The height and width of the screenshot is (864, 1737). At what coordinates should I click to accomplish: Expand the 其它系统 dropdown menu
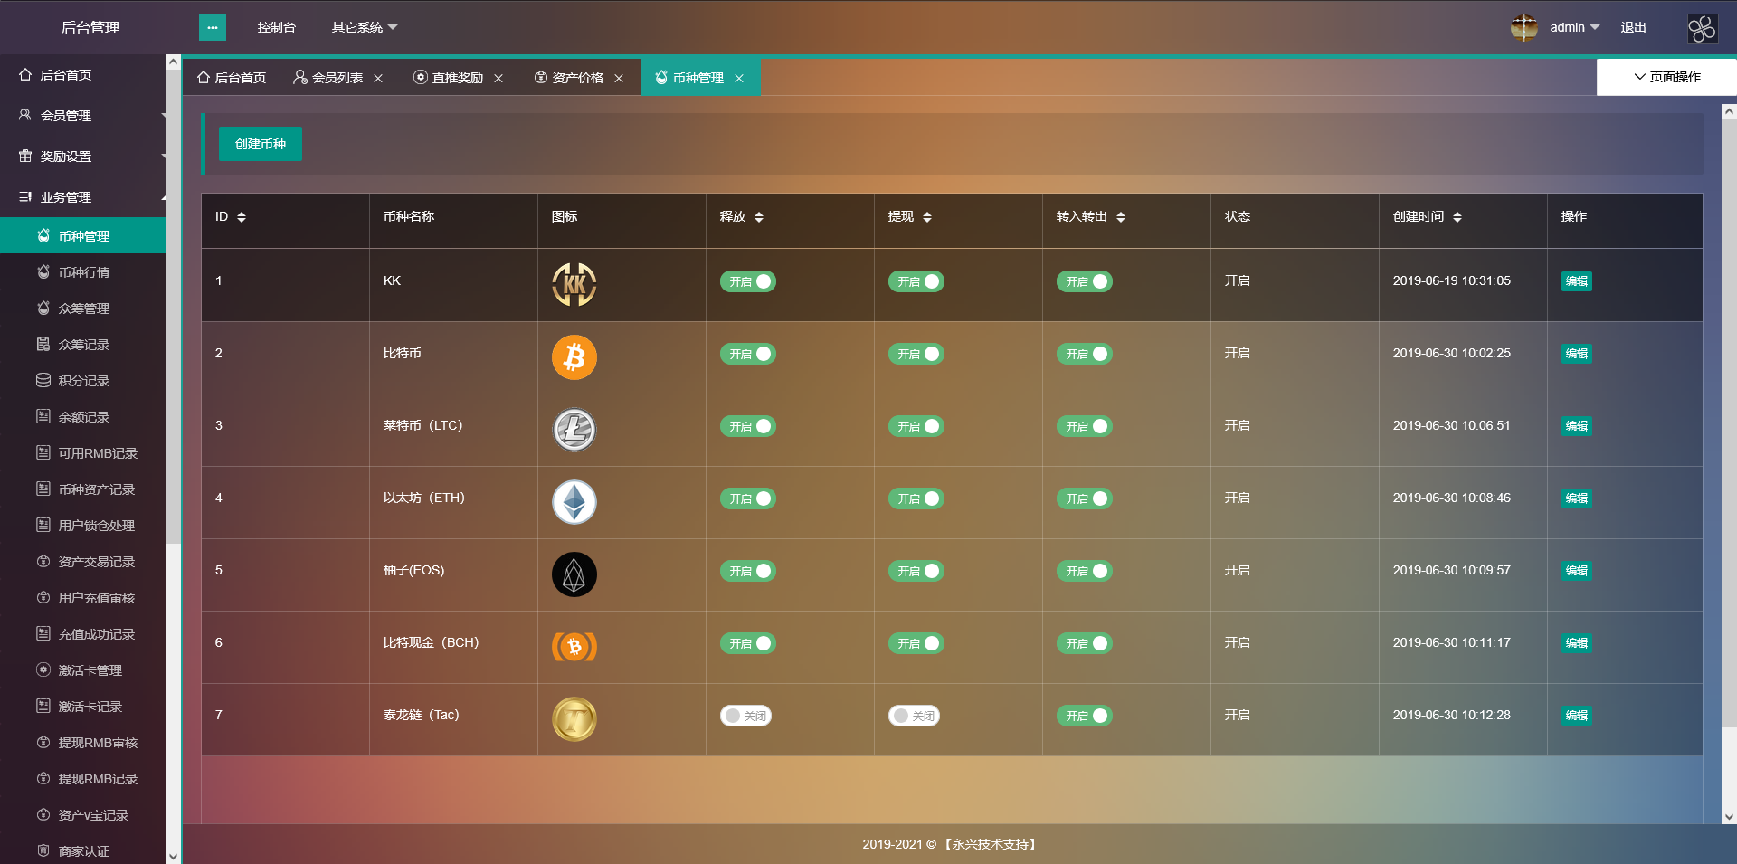point(364,27)
